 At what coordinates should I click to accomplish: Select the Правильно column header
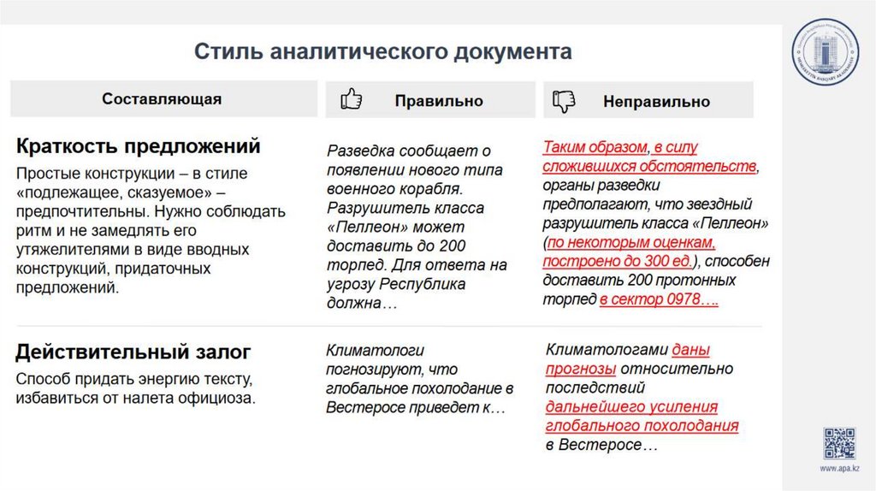(438, 101)
